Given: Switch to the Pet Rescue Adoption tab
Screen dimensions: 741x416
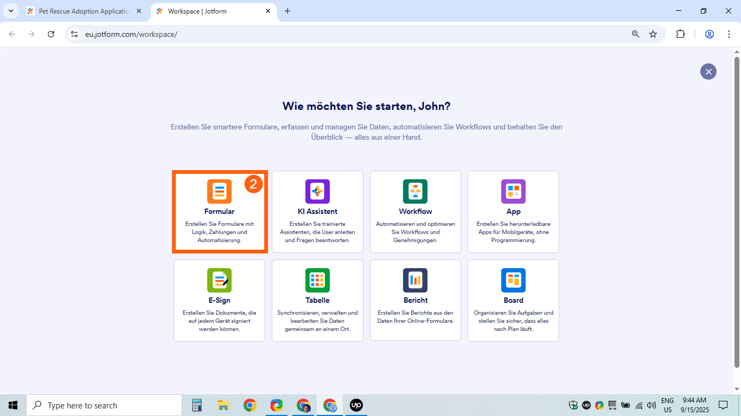Looking at the screenshot, I should coord(84,11).
